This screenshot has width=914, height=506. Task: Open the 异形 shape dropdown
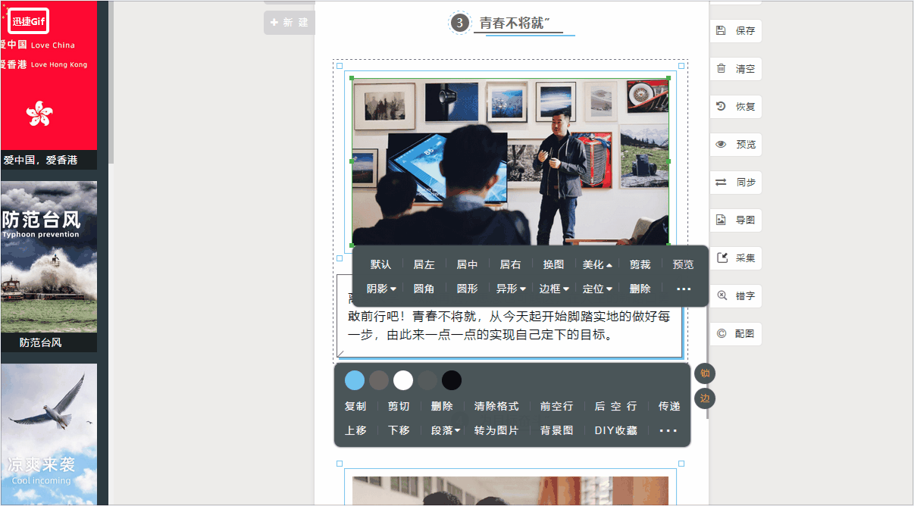coord(511,289)
